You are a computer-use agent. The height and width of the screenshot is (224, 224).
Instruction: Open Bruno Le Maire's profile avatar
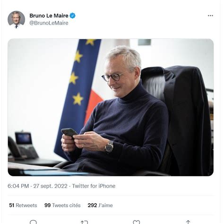click(16, 19)
